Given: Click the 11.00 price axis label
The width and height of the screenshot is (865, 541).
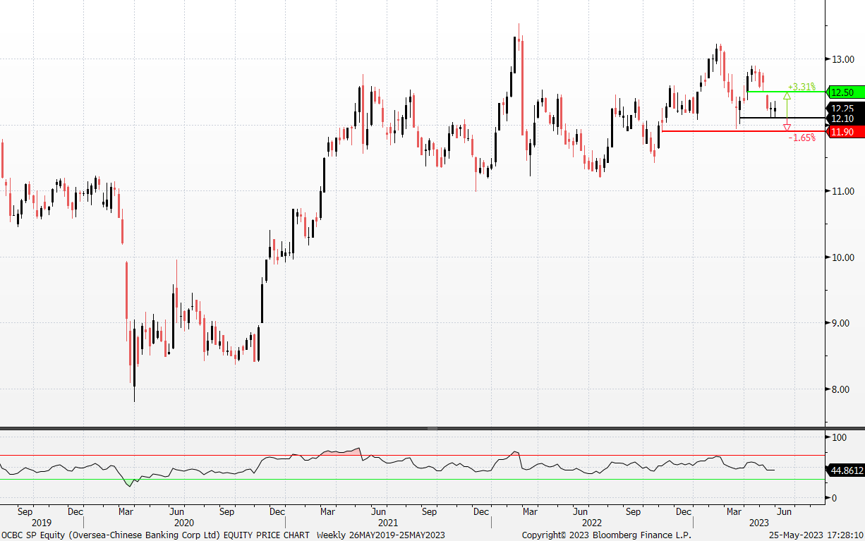Looking at the screenshot, I should 842,191.
